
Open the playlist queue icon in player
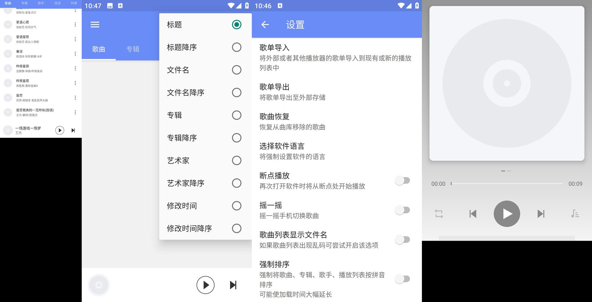point(575,214)
